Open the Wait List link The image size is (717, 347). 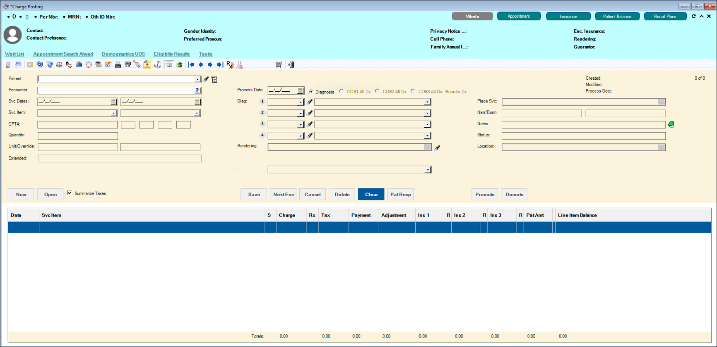point(14,54)
